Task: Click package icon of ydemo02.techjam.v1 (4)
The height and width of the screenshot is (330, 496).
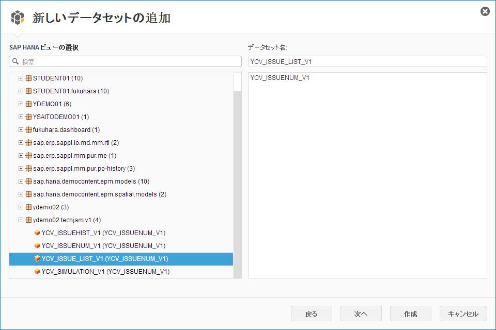Action: pyautogui.click(x=28, y=220)
